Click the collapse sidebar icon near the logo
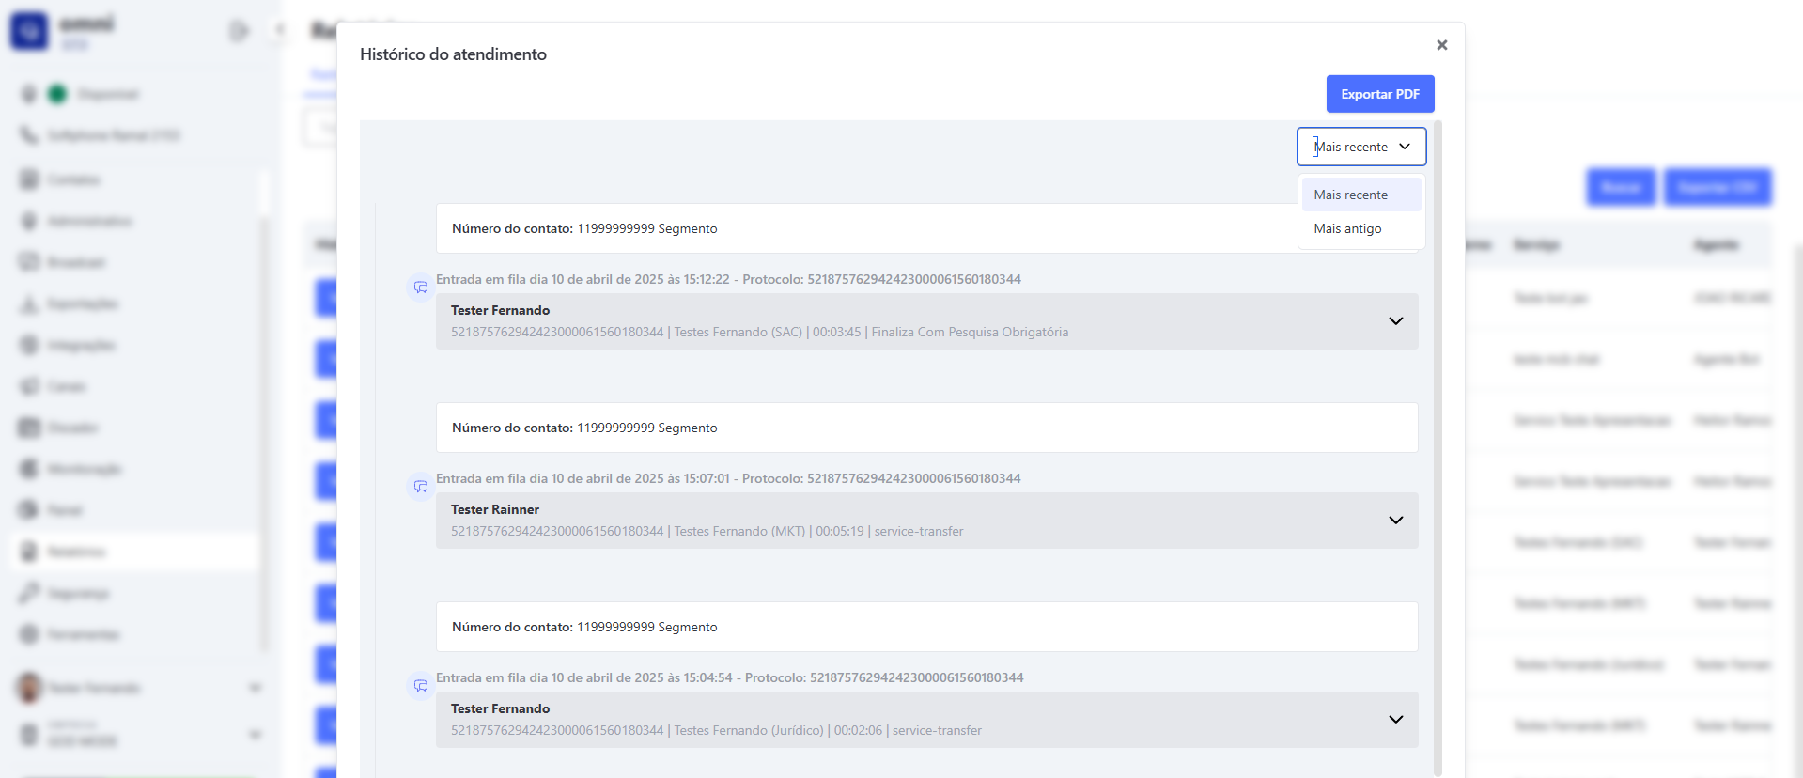The height and width of the screenshot is (778, 1803). coord(239,31)
